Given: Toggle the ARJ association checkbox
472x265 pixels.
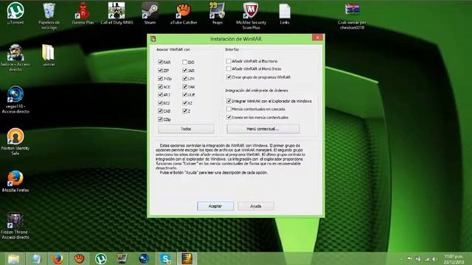Looking at the screenshot, I should 160,95.
